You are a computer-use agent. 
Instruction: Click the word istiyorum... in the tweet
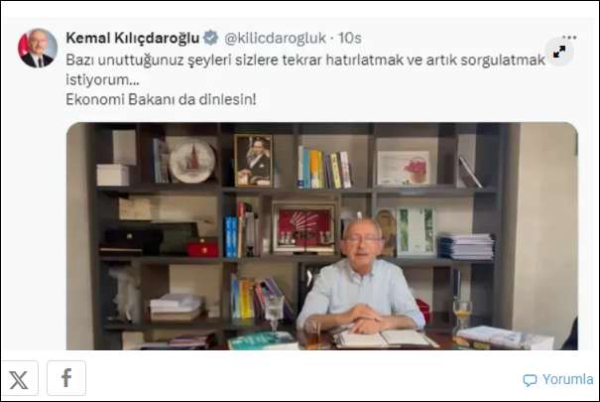click(102, 79)
